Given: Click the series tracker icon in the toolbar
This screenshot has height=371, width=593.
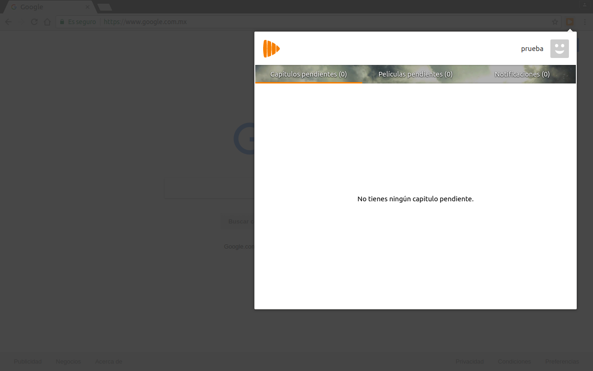Looking at the screenshot, I should tap(569, 21).
